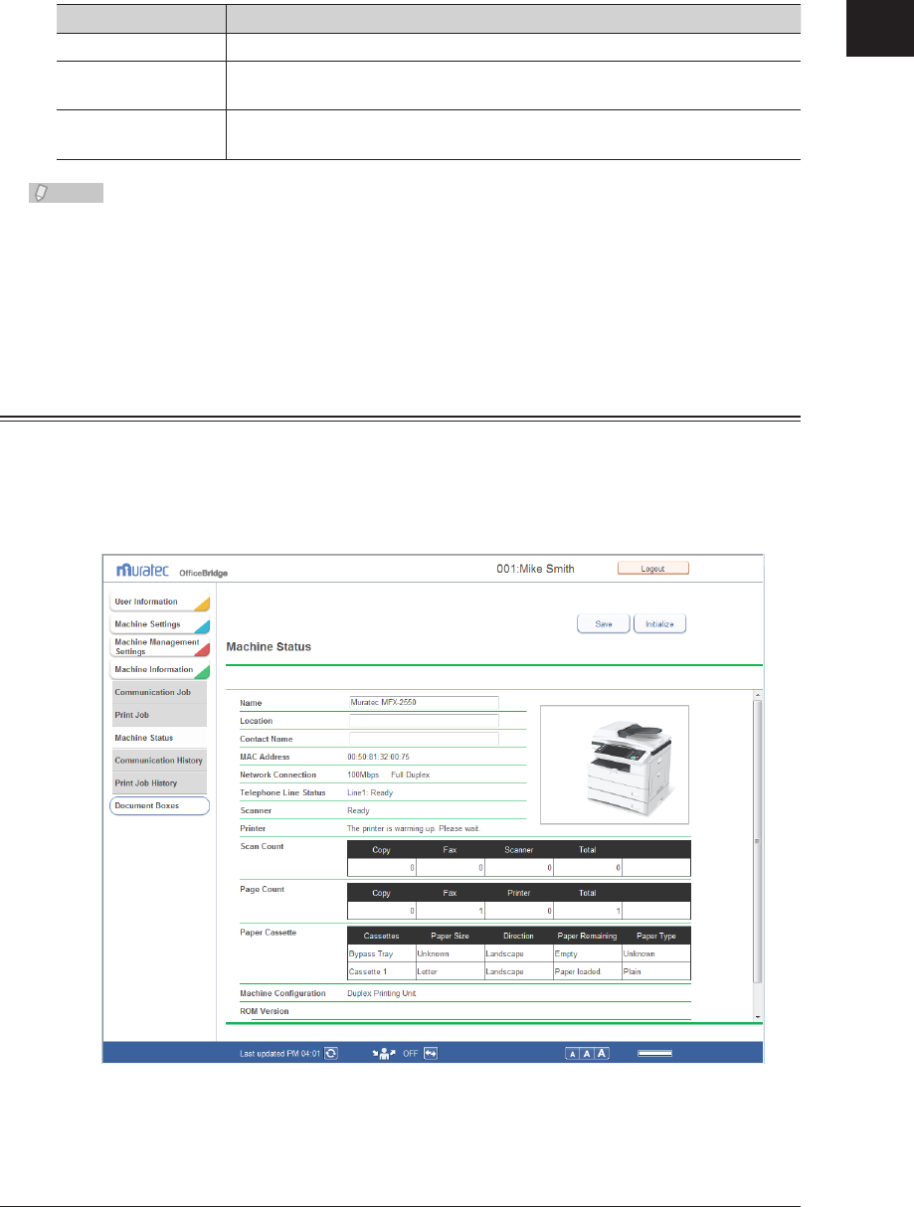Image resolution: width=914 pixels, height=1207 pixels.
Task: Click the Name input field
Action: [424, 702]
